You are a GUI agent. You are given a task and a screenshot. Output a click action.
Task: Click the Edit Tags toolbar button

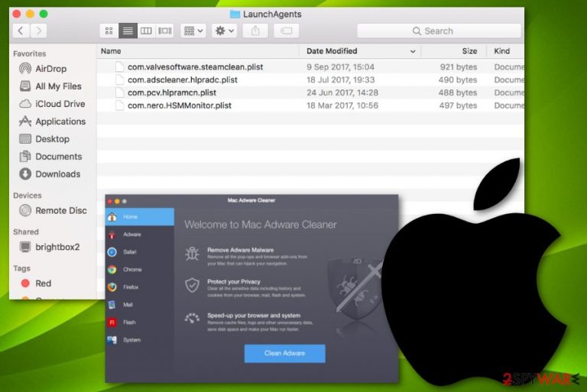tap(287, 31)
